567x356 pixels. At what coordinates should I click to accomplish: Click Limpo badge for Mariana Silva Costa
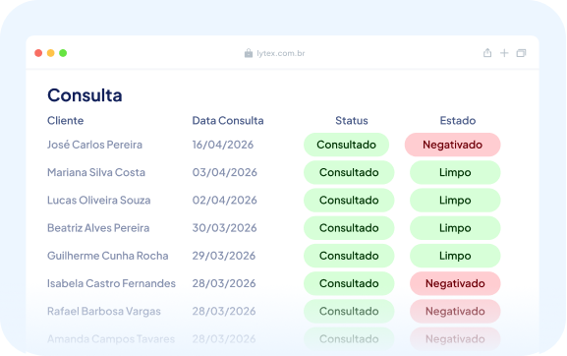[x=455, y=172]
